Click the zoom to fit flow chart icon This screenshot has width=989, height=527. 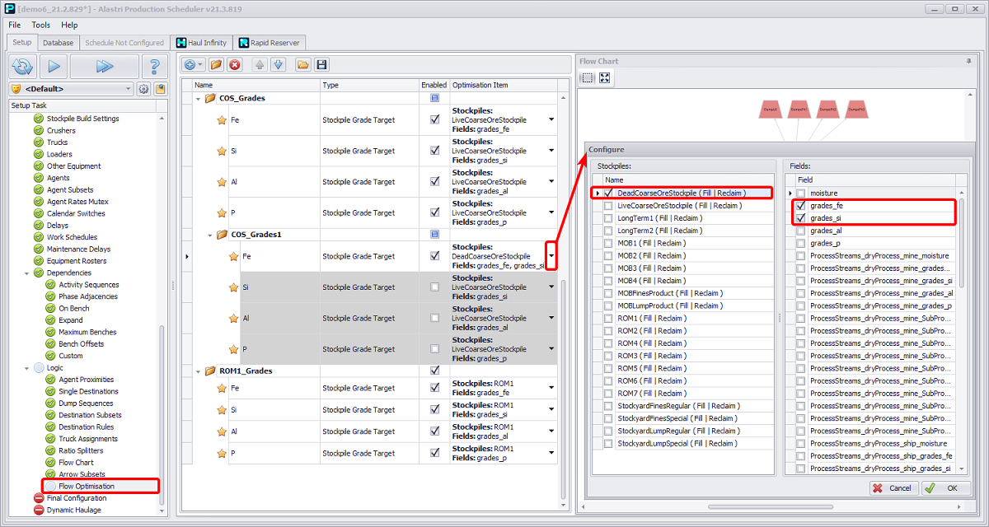click(x=605, y=78)
